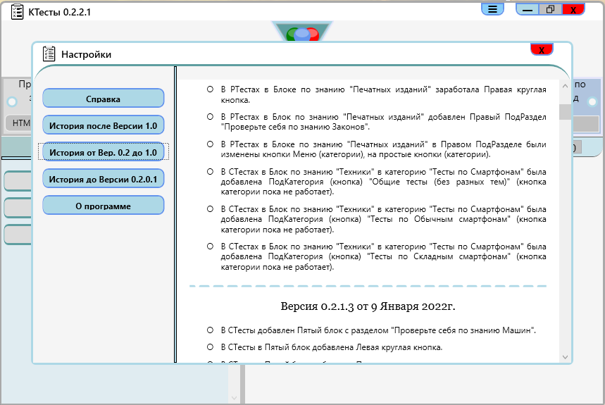This screenshot has height=405, width=605.
Task: Minimize the КТесты main window
Action: point(528,9)
